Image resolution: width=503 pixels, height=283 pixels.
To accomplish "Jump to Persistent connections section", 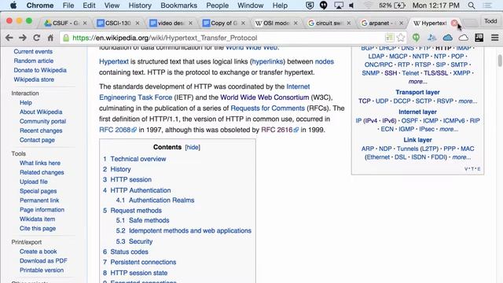I will click(143, 262).
